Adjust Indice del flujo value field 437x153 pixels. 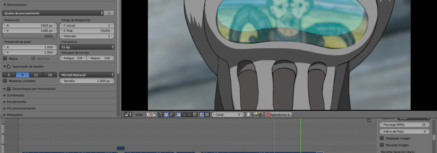[x=405, y=131]
